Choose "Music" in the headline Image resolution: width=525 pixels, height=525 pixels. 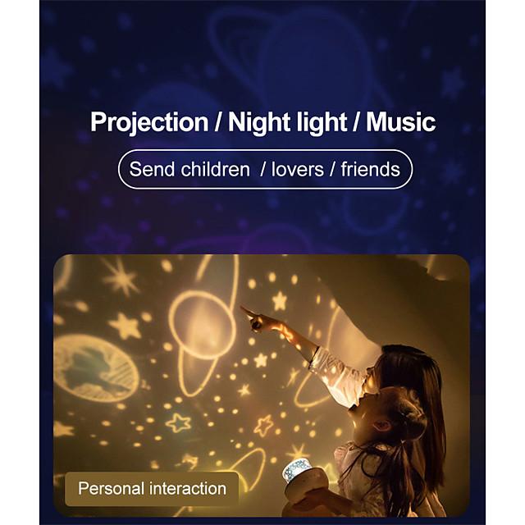click(399, 123)
